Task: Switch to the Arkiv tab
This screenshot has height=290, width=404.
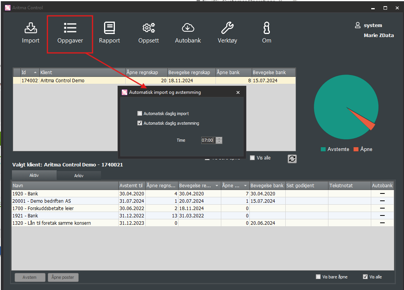Action: click(x=79, y=175)
